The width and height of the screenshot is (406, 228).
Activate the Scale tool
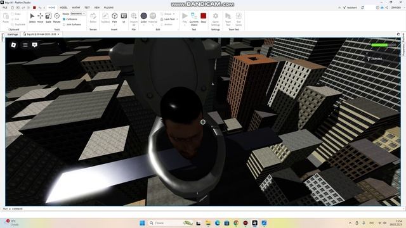coord(48,18)
